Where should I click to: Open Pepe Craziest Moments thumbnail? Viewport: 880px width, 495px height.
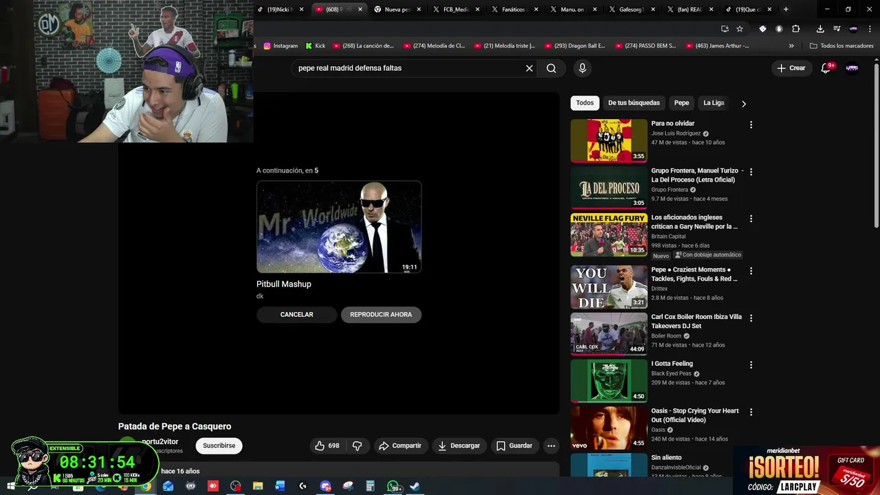tap(609, 287)
